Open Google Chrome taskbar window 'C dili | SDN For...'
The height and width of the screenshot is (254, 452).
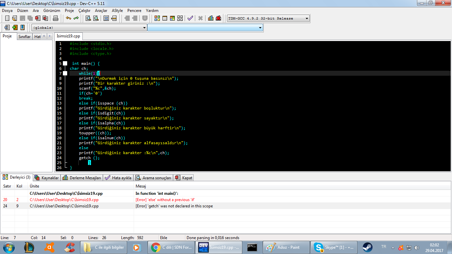171,247
